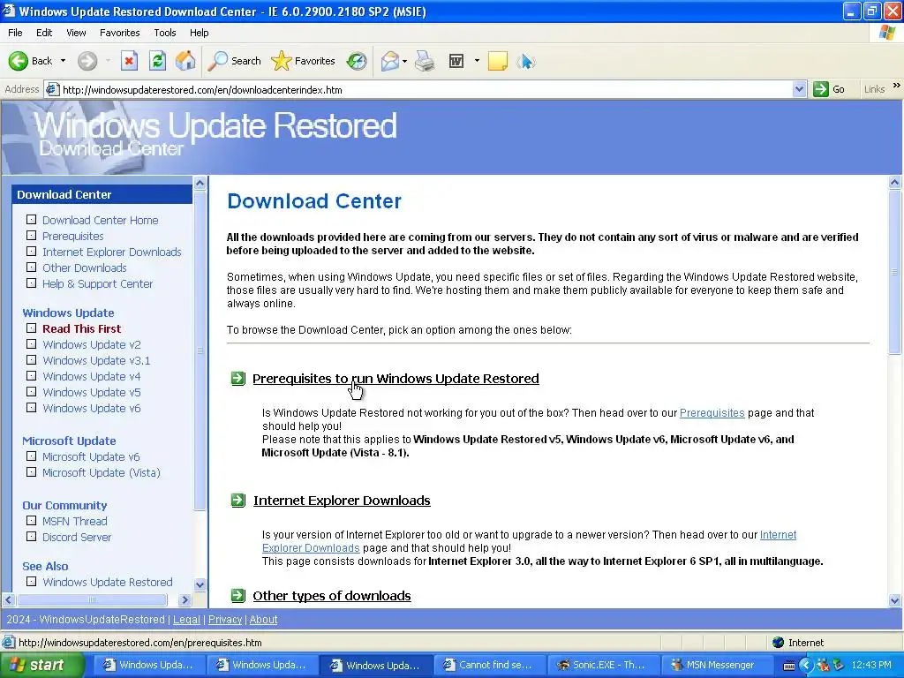Open the About footer link

pos(263,619)
